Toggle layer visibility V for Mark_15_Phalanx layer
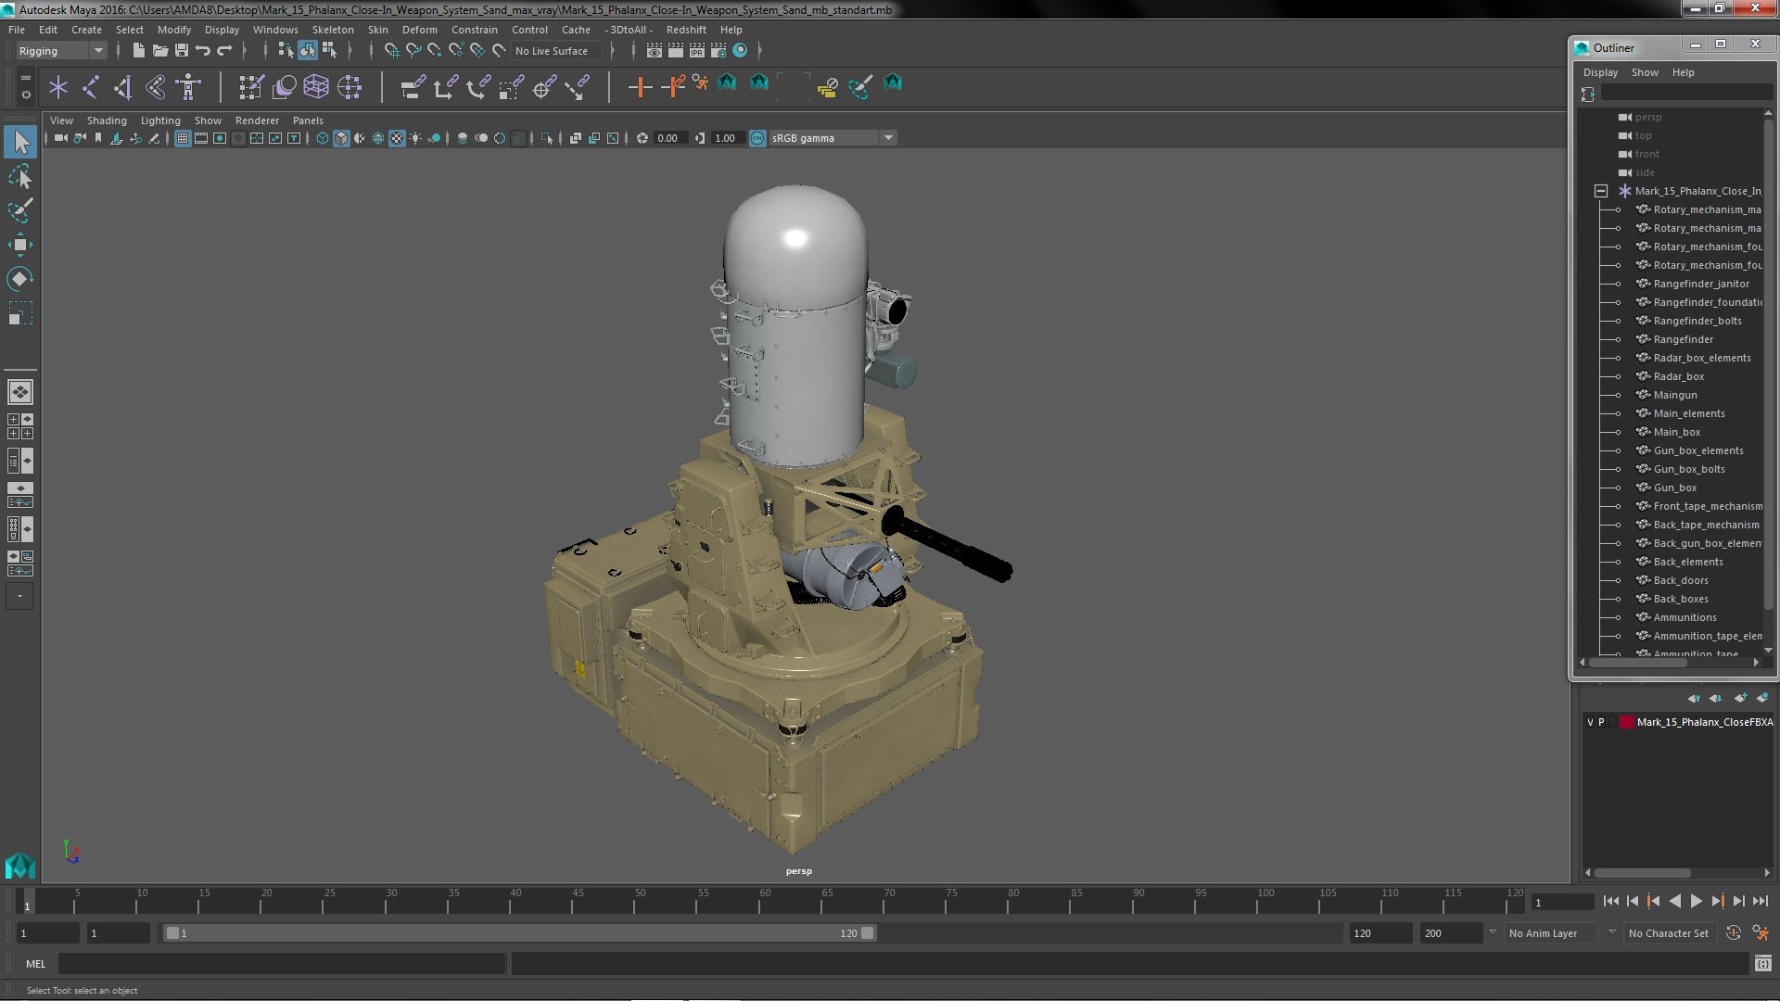 pos(1591,722)
